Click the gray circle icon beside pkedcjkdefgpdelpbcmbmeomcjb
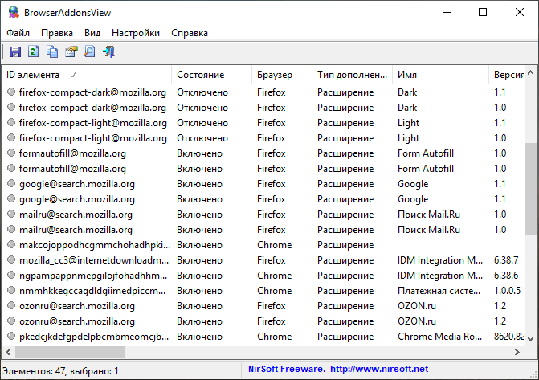The width and height of the screenshot is (539, 380). tap(11, 336)
